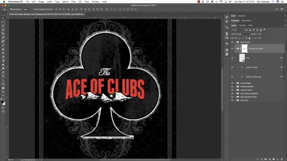Select the History Brush tool

coord(3,53)
